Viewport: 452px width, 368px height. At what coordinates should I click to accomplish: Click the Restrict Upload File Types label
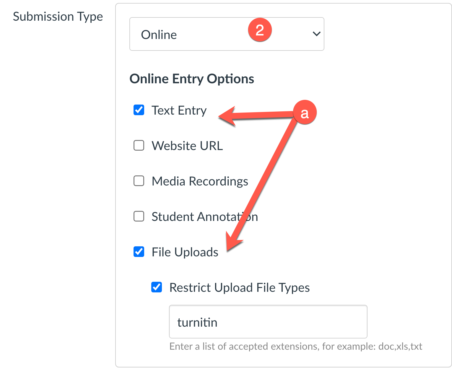coord(239,288)
